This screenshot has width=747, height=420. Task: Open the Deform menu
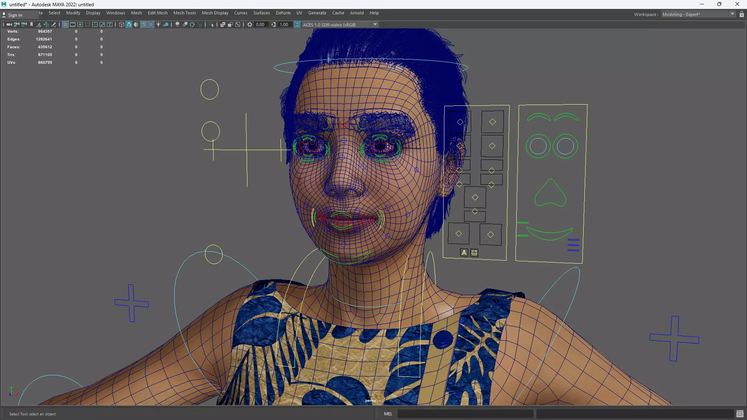tap(283, 13)
